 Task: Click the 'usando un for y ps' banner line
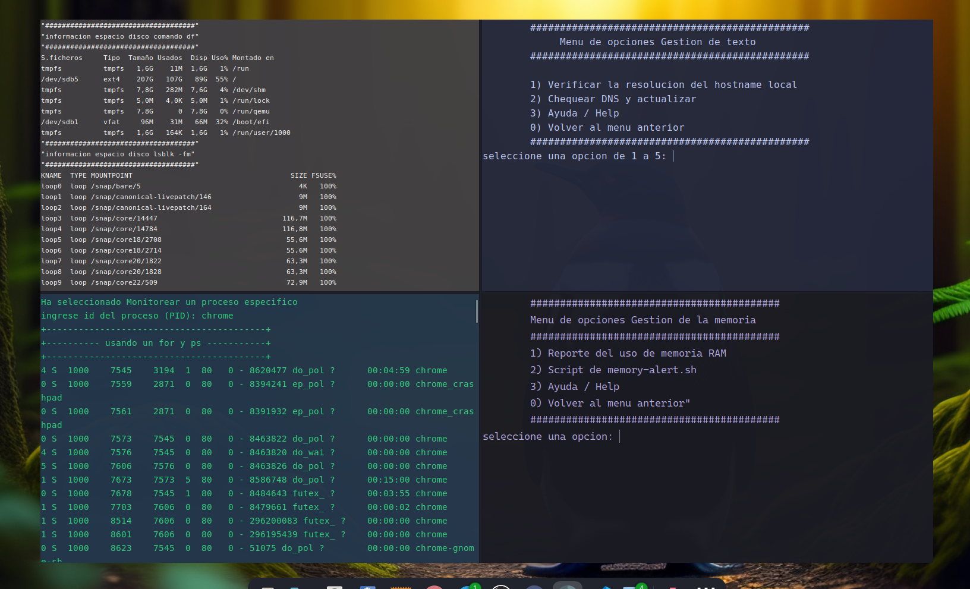(x=156, y=344)
